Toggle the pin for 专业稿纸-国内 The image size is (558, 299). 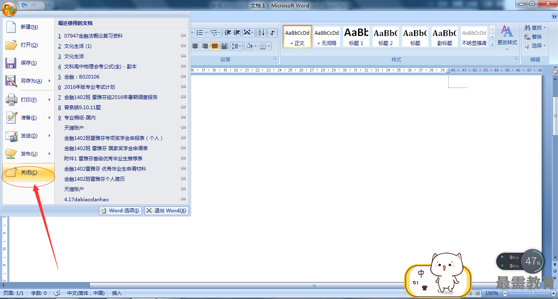click(183, 117)
